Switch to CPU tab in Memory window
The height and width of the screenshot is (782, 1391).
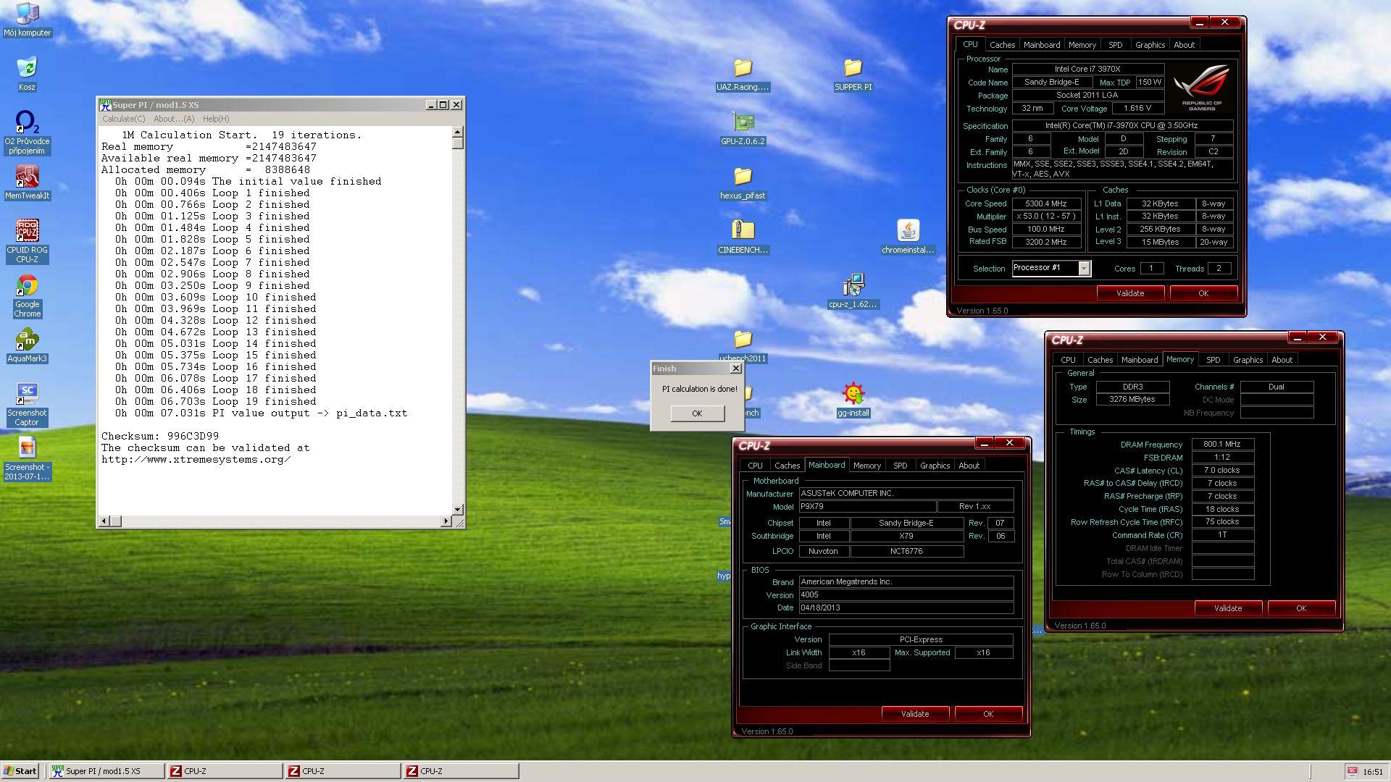coord(1068,360)
